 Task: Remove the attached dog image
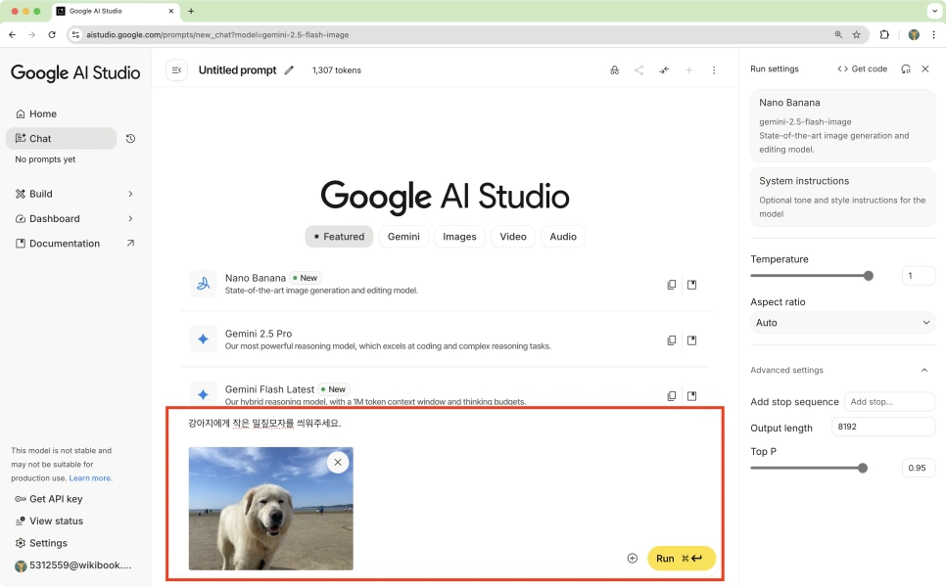tap(338, 462)
